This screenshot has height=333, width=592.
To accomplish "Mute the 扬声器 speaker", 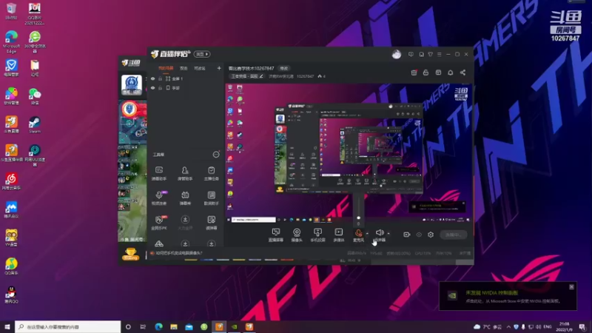I will [x=380, y=235].
